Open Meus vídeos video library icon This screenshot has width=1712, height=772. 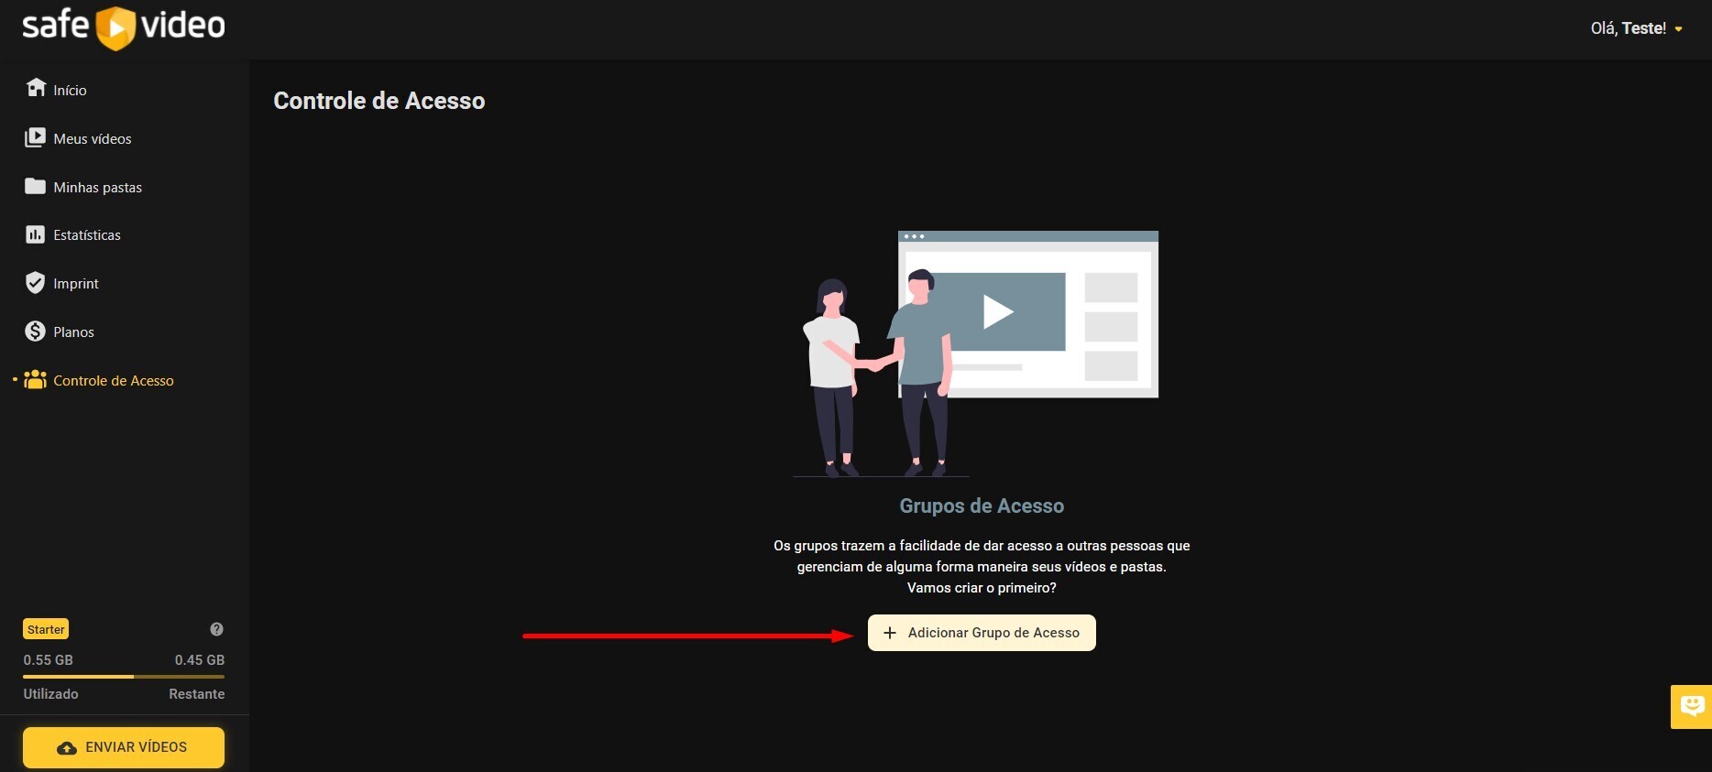coord(35,137)
